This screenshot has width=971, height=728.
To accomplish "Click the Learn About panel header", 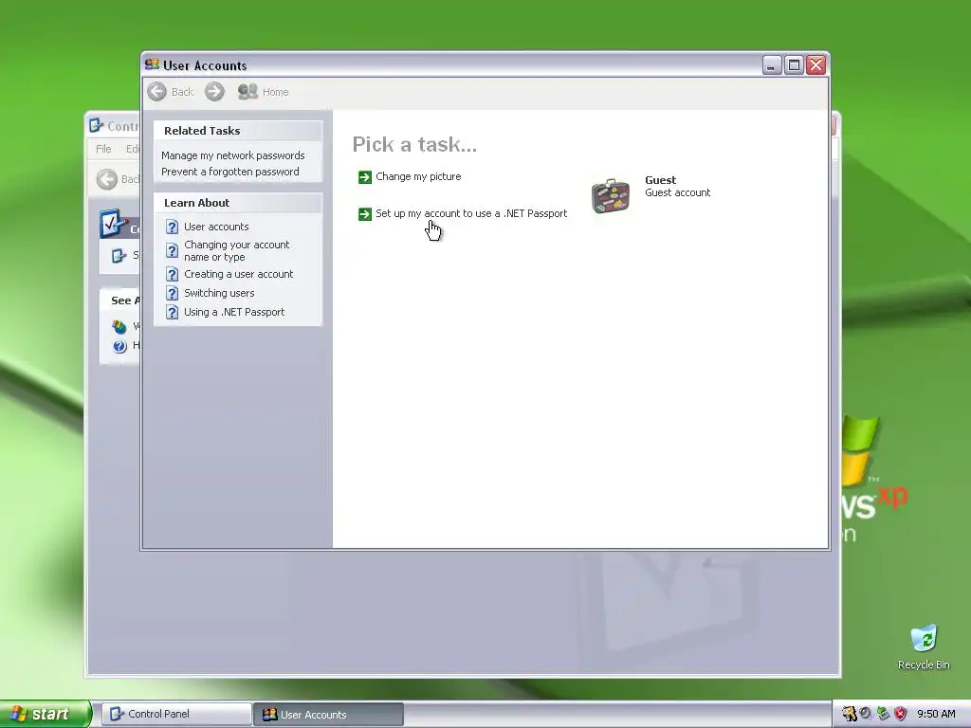I will [238, 203].
